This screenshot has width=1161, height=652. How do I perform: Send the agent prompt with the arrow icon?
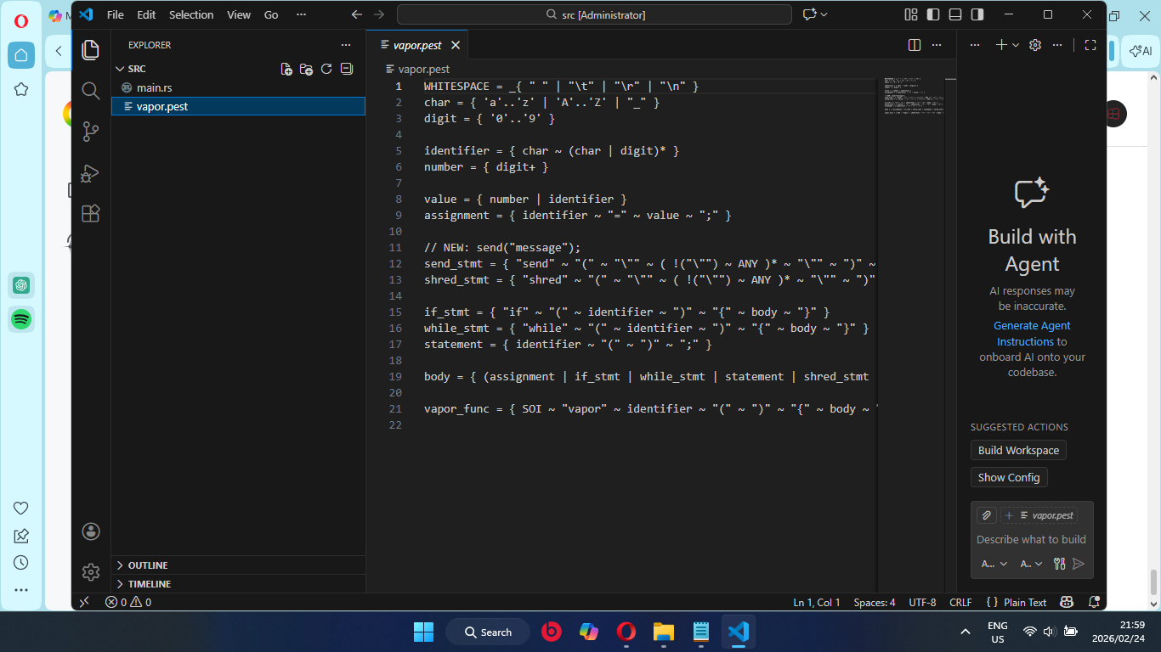[x=1079, y=563]
